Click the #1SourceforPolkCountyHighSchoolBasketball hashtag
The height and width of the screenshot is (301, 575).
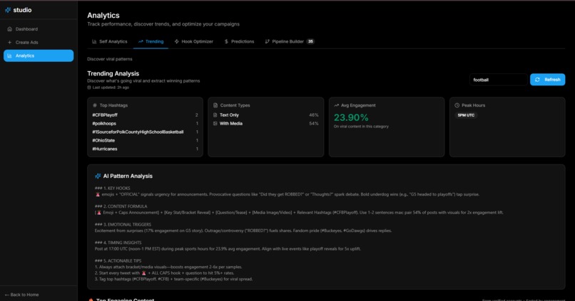click(138, 132)
